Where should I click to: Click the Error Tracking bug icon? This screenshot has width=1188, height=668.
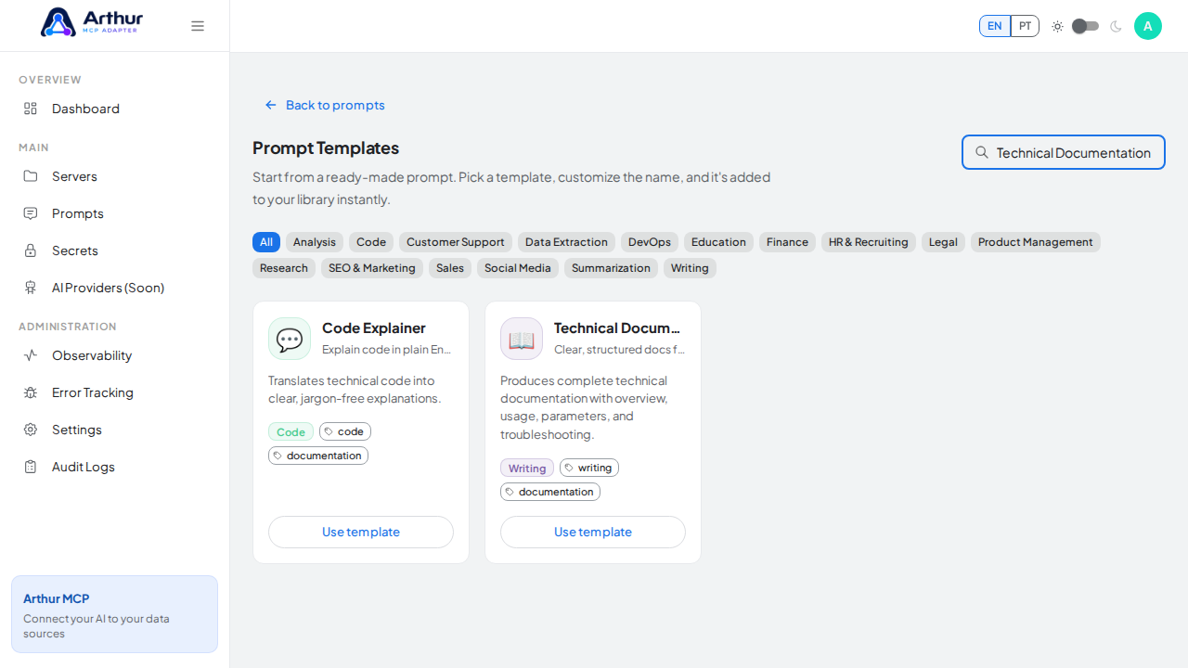point(31,392)
